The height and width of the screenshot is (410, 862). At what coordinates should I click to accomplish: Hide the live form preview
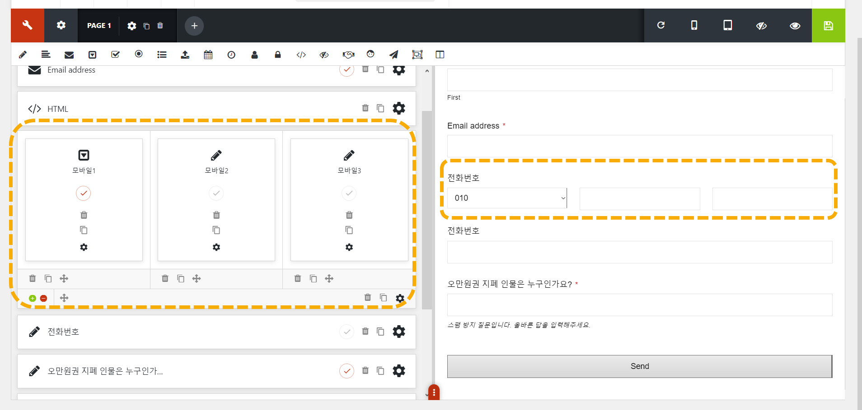point(761,25)
